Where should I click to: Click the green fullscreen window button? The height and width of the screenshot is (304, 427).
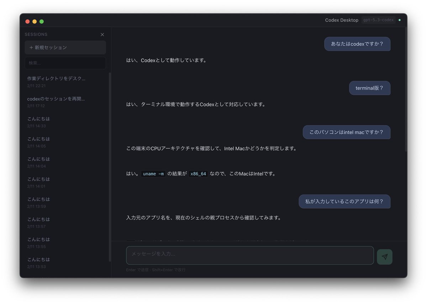coord(42,21)
